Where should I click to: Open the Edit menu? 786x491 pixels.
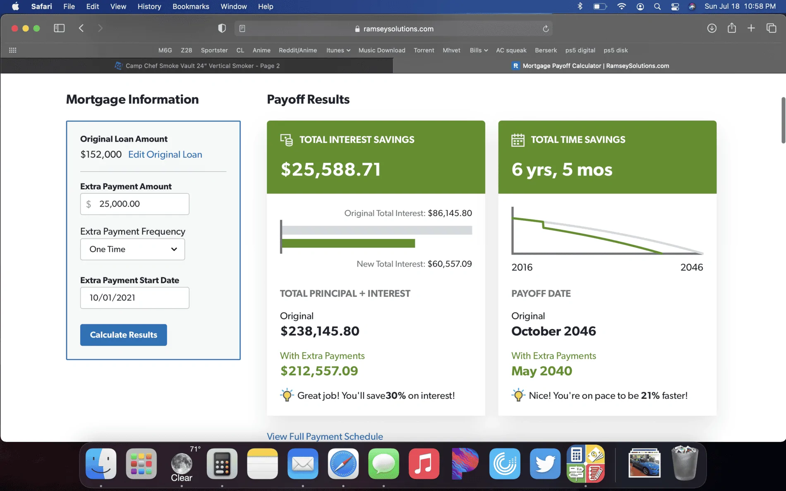pos(93,6)
